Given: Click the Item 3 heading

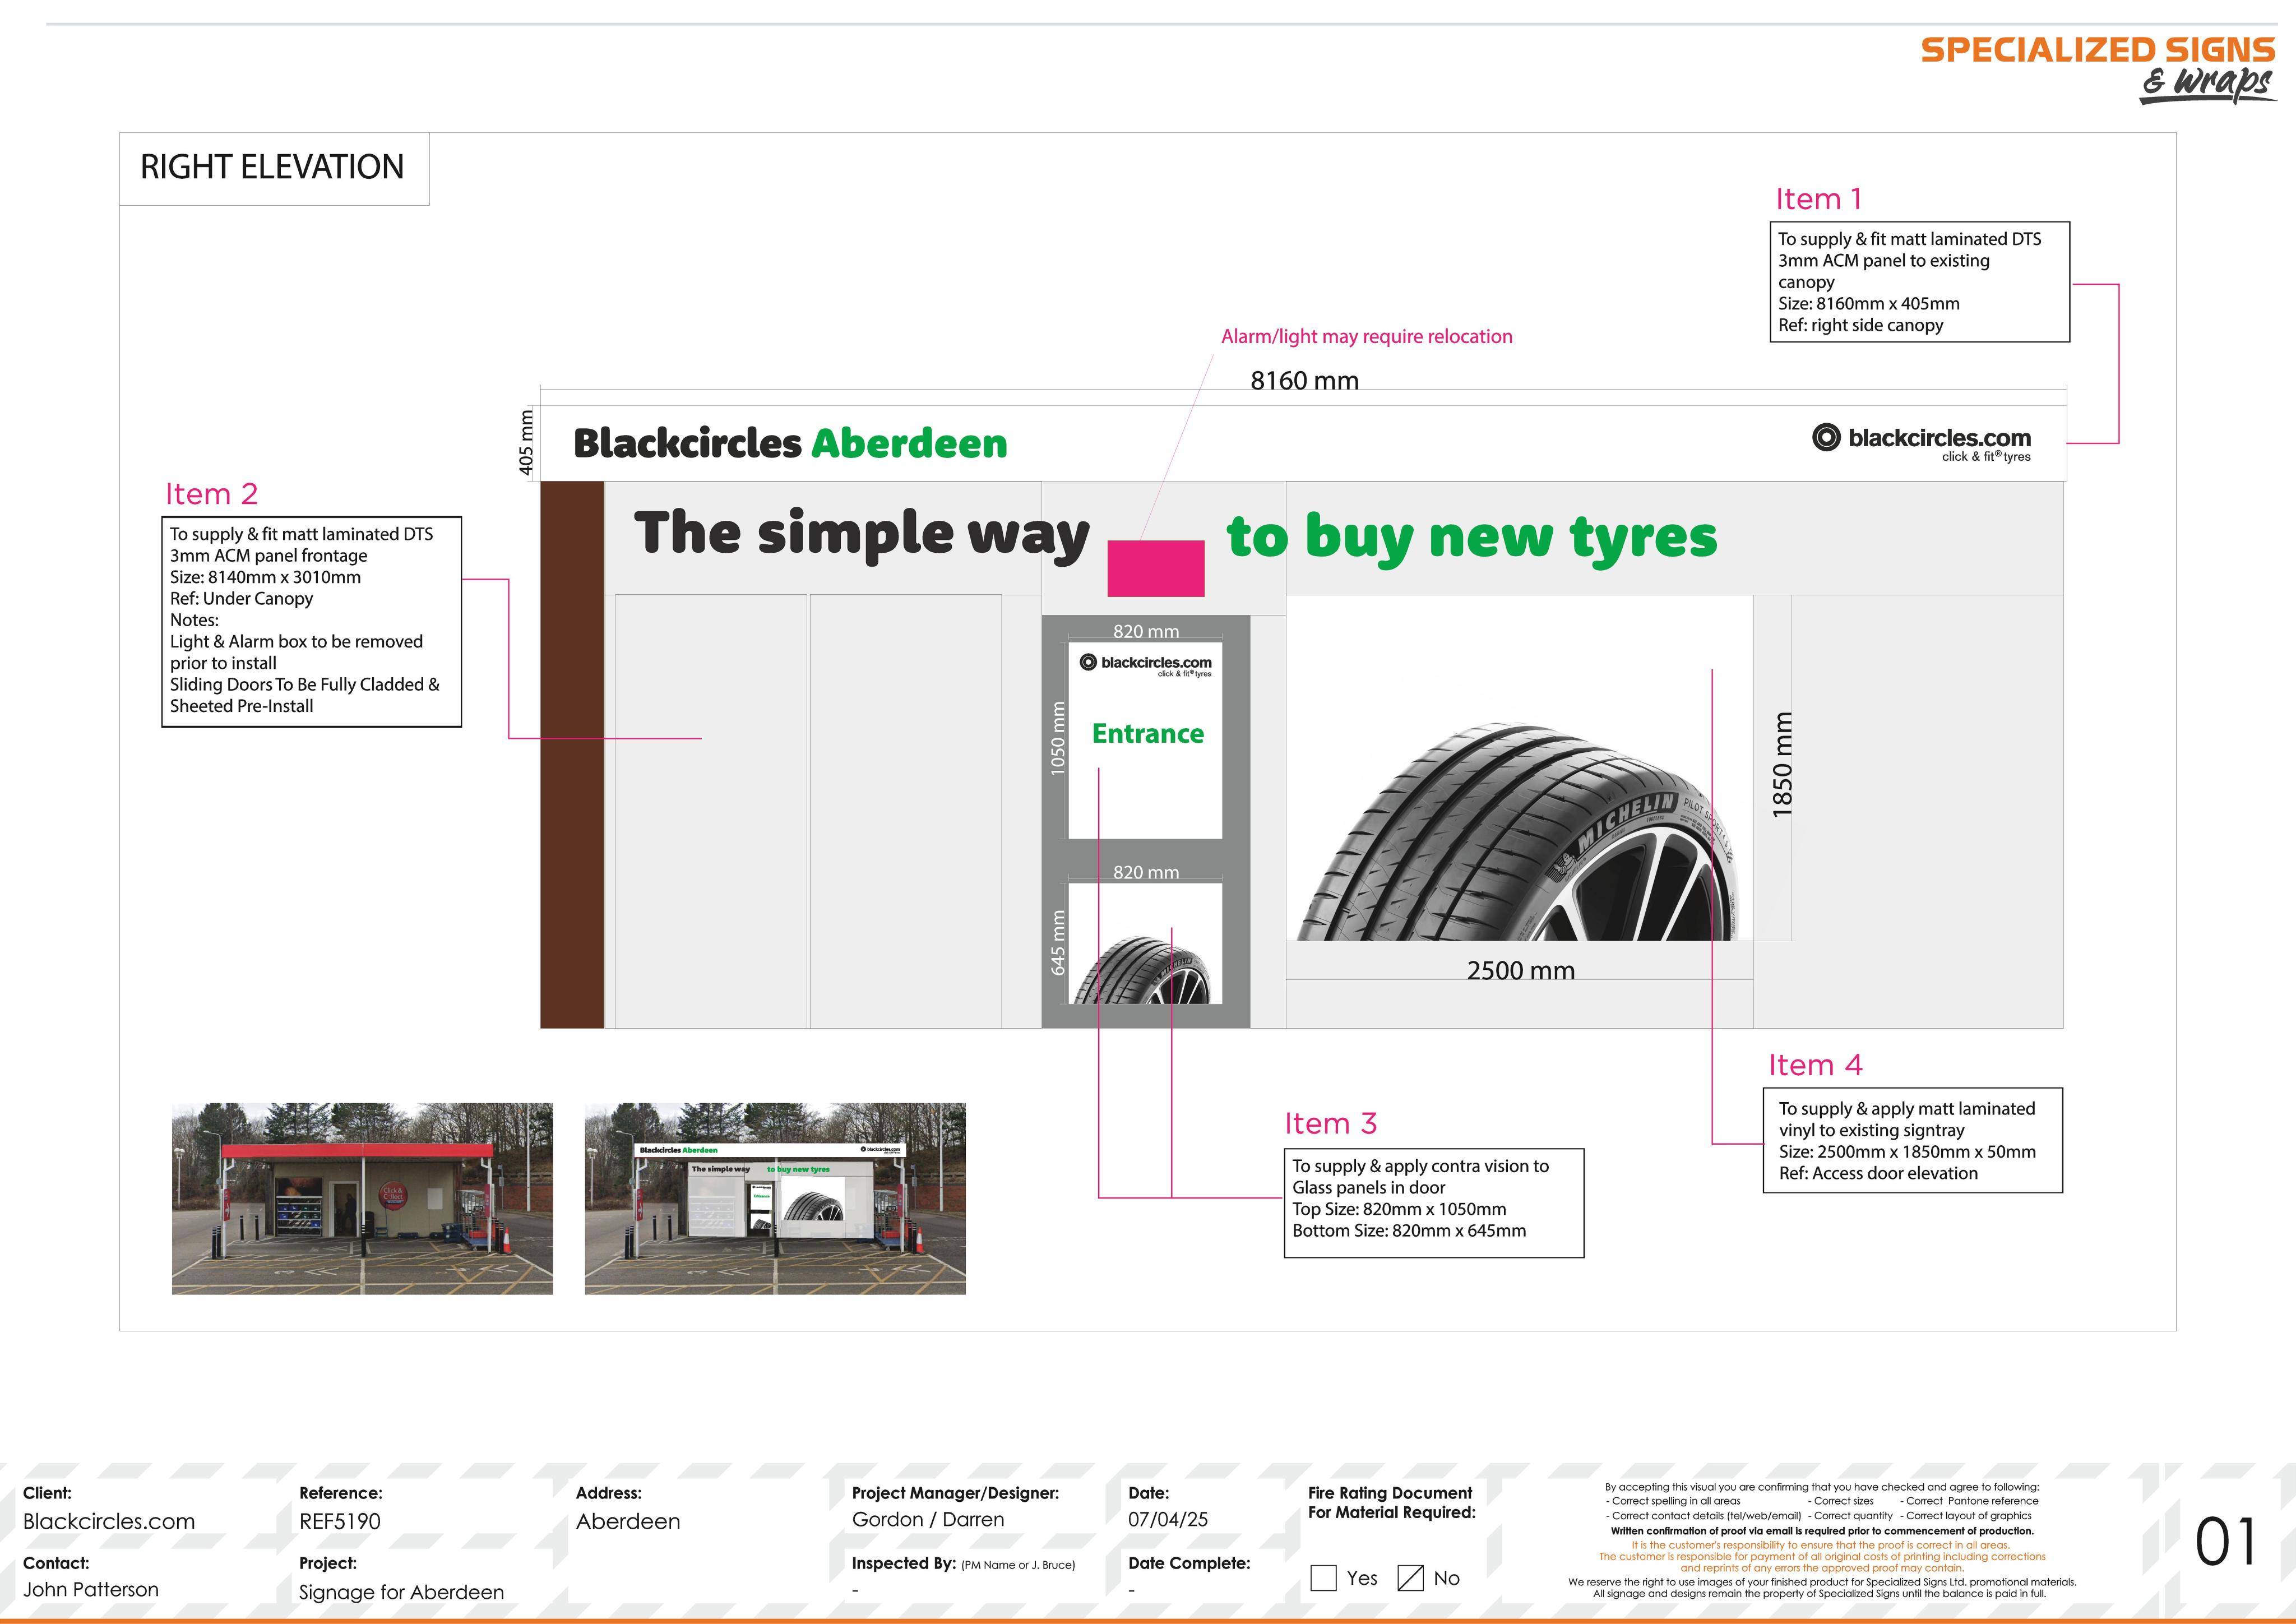Looking at the screenshot, I should 1331,1124.
